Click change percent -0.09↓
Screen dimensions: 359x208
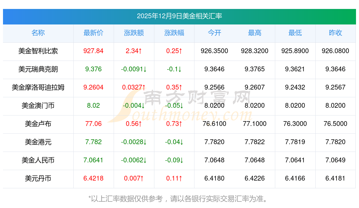174,160
